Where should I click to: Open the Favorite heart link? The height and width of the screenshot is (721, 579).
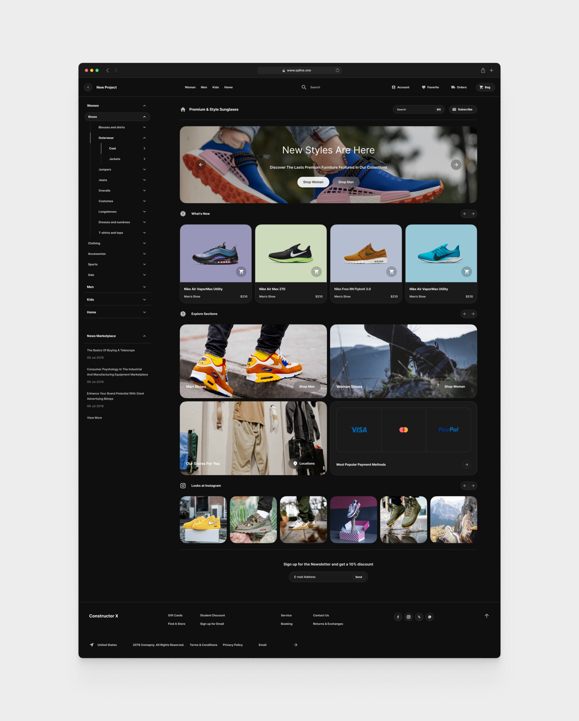(x=430, y=87)
